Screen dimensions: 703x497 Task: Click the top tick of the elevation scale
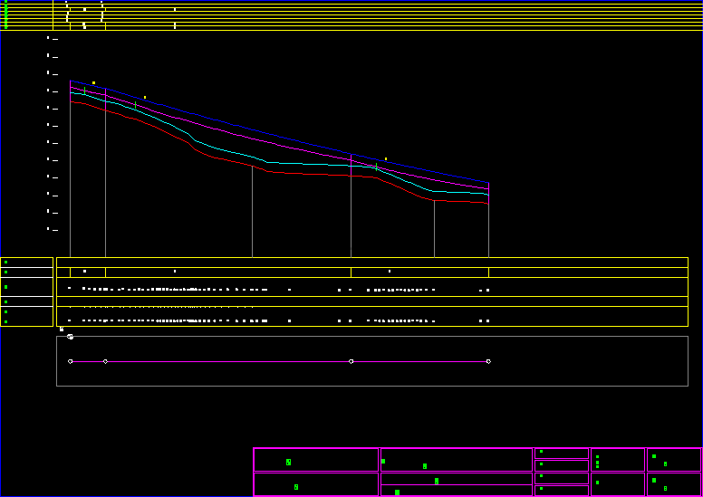54,39
